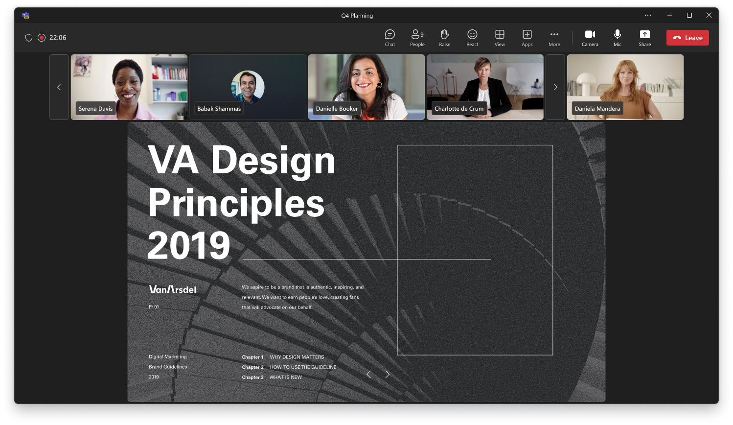733x425 pixels.
Task: Raise your hand in the meeting
Action: (x=444, y=38)
